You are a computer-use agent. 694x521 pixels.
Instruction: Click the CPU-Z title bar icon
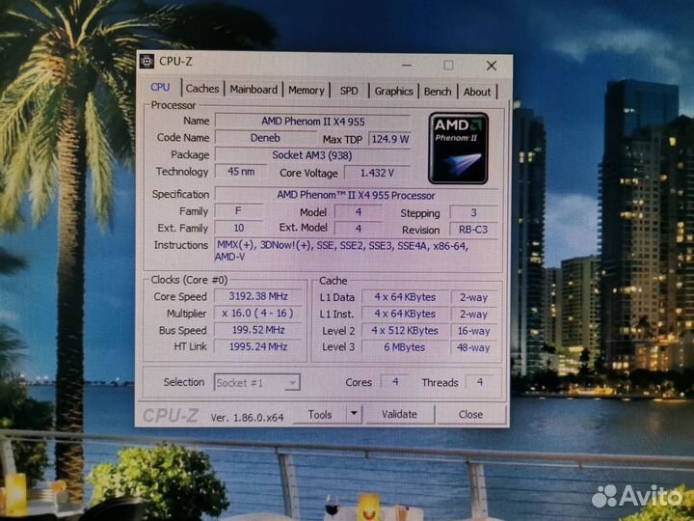(147, 61)
